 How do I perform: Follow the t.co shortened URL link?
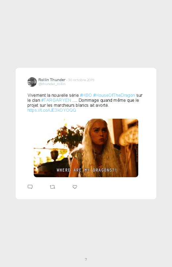click(52, 110)
